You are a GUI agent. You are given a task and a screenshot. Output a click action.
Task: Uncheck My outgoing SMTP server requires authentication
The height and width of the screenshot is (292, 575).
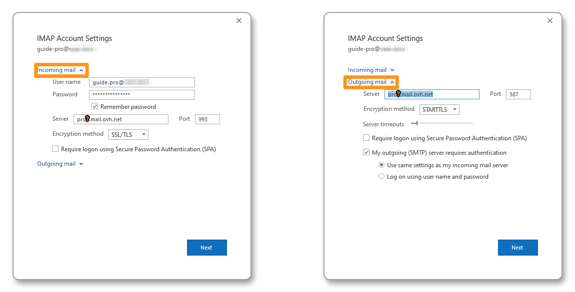(366, 153)
